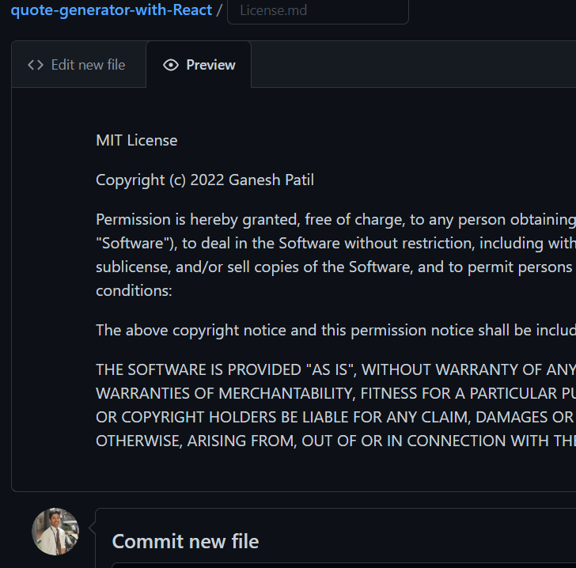Click the line starting OR COPYRIGHT HOLDERS
Image resolution: width=576 pixels, height=568 pixels.
point(335,417)
